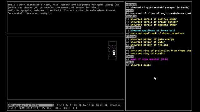Click the Rings category header
The width and height of the screenshot is (200, 112).
(x=130, y=48)
